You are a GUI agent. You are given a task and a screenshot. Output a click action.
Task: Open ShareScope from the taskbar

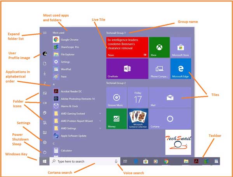pyautogui.click(x=206, y=161)
